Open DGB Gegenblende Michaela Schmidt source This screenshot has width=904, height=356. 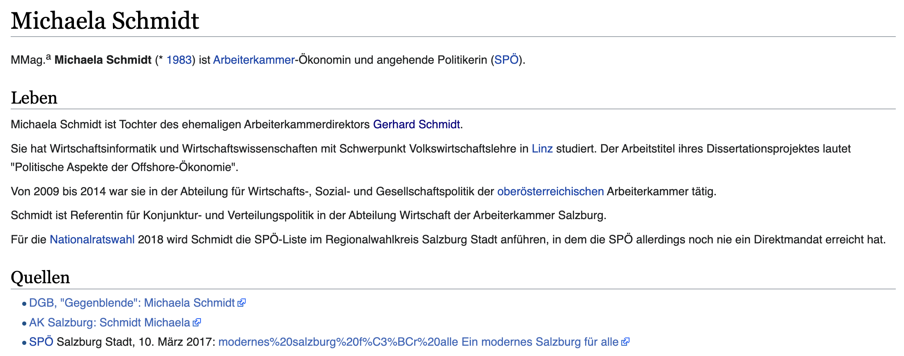[132, 303]
